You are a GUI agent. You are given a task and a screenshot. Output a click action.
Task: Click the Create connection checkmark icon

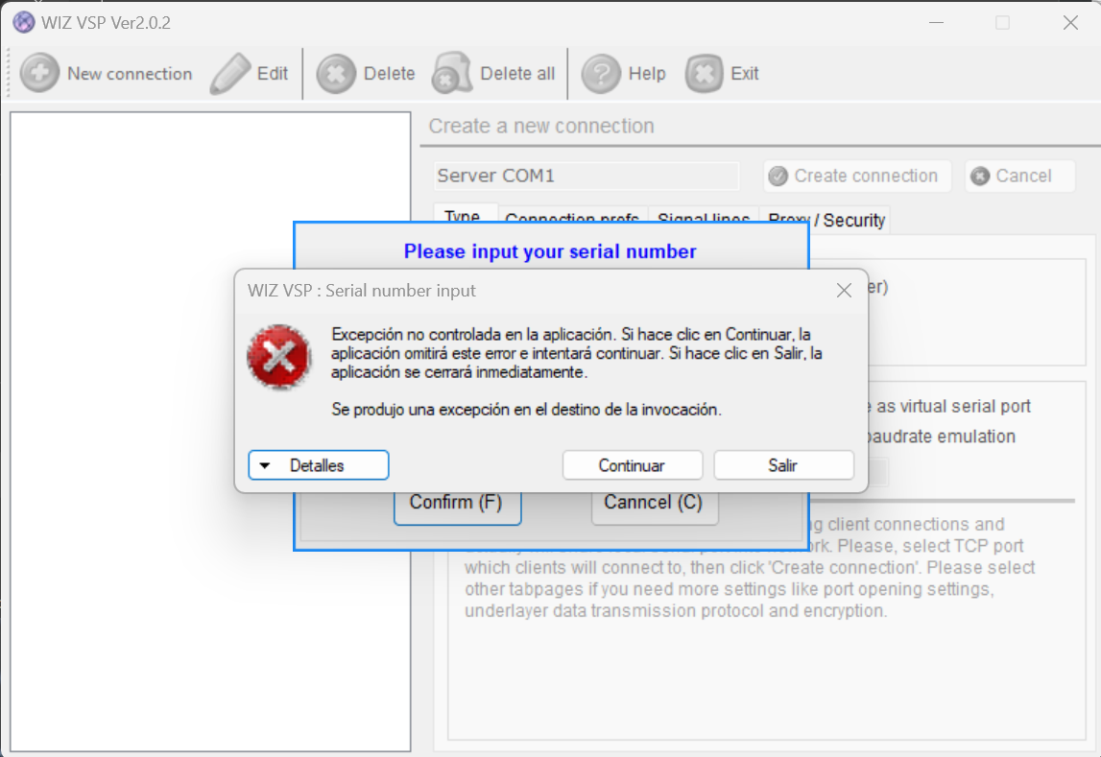point(778,177)
